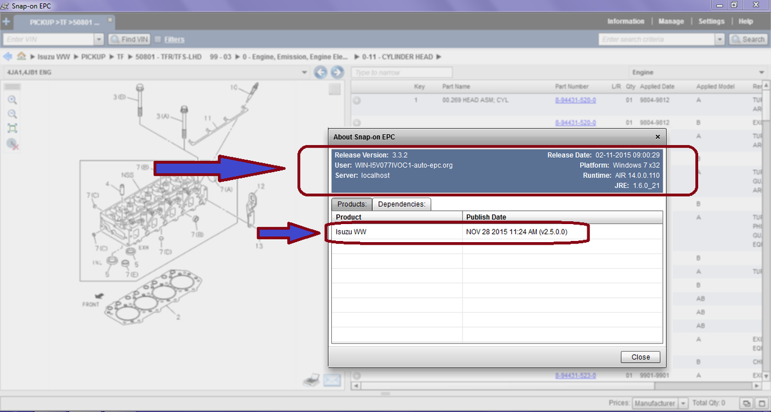Sort by Publish Date column header
Image resolution: width=771 pixels, height=412 pixels.
pyautogui.click(x=562, y=217)
